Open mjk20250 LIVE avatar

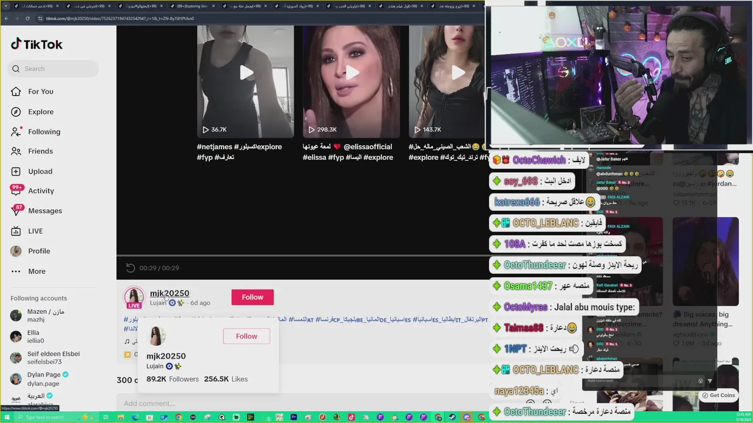click(x=134, y=297)
